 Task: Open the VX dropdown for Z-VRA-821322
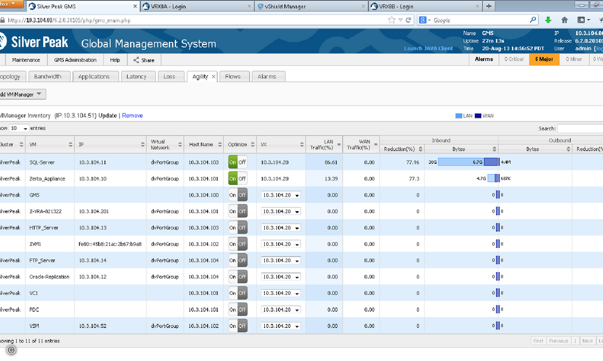(280, 212)
